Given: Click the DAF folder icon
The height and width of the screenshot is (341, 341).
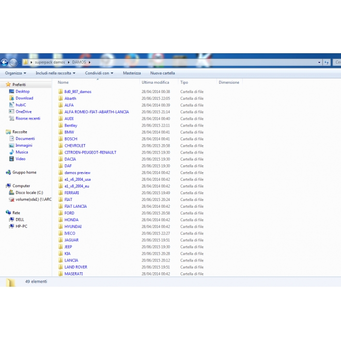Looking at the screenshot, I should pos(60,166).
